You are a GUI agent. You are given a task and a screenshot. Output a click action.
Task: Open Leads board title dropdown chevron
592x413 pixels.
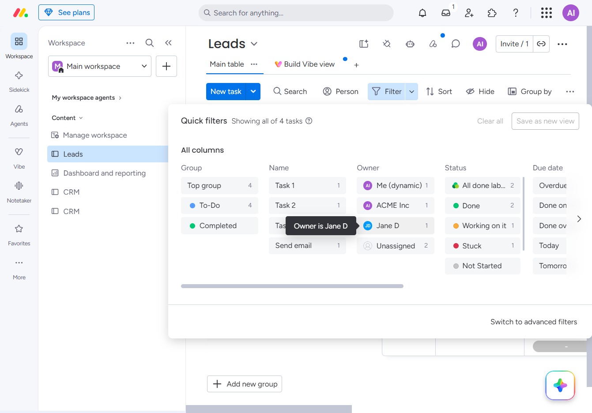254,44
